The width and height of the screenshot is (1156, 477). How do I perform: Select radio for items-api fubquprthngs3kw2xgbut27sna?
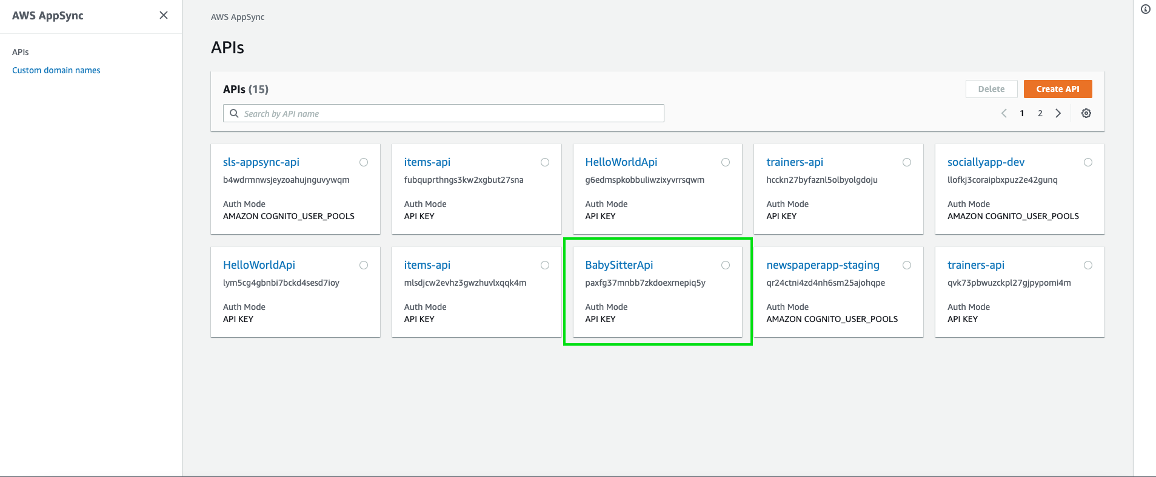[x=545, y=162]
